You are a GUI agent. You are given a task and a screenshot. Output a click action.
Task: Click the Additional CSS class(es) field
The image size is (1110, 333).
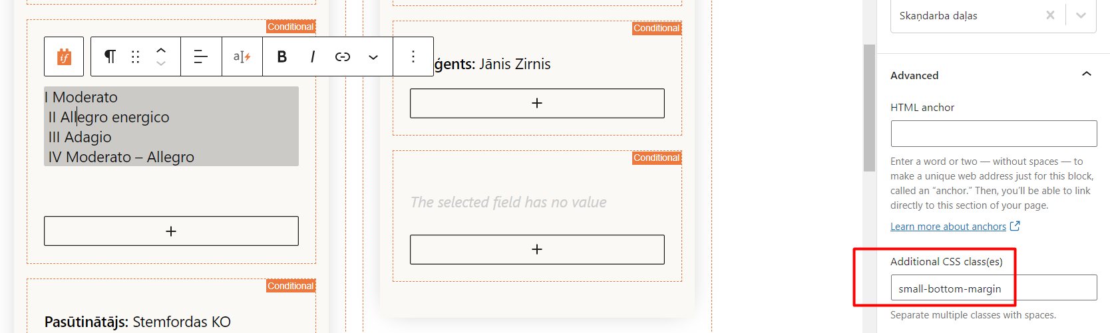click(x=994, y=288)
